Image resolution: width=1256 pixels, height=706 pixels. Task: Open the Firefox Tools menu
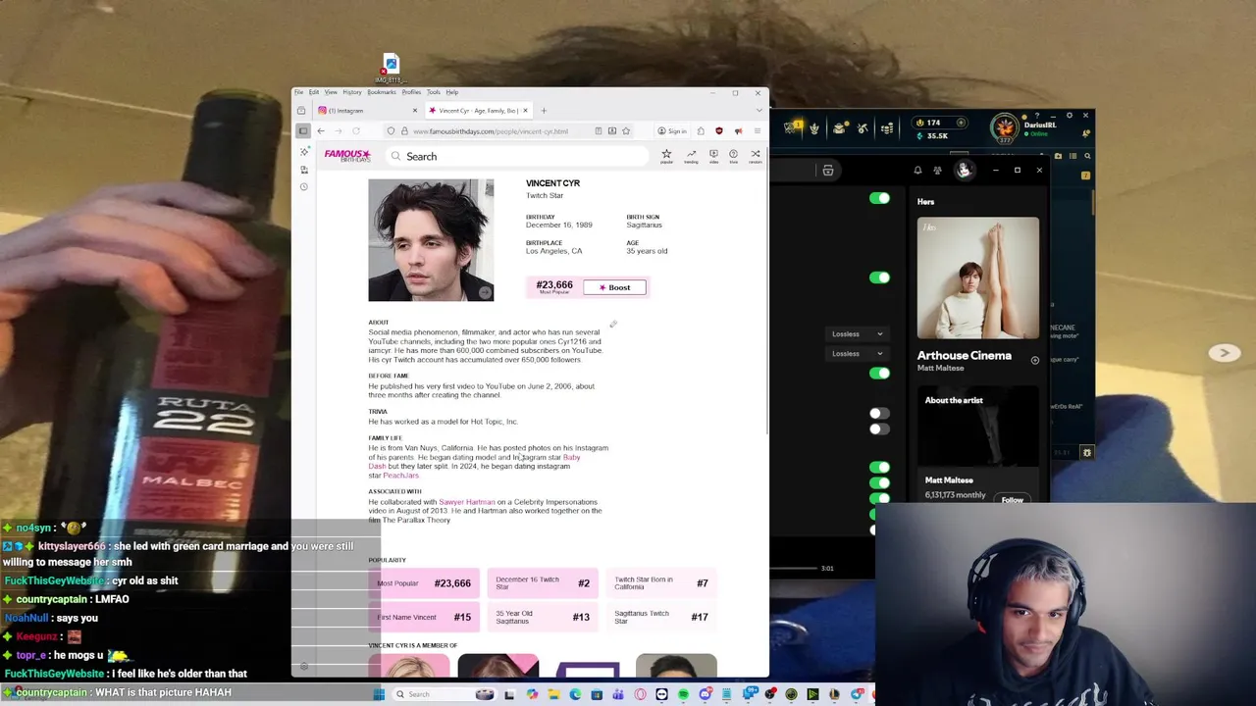click(434, 92)
